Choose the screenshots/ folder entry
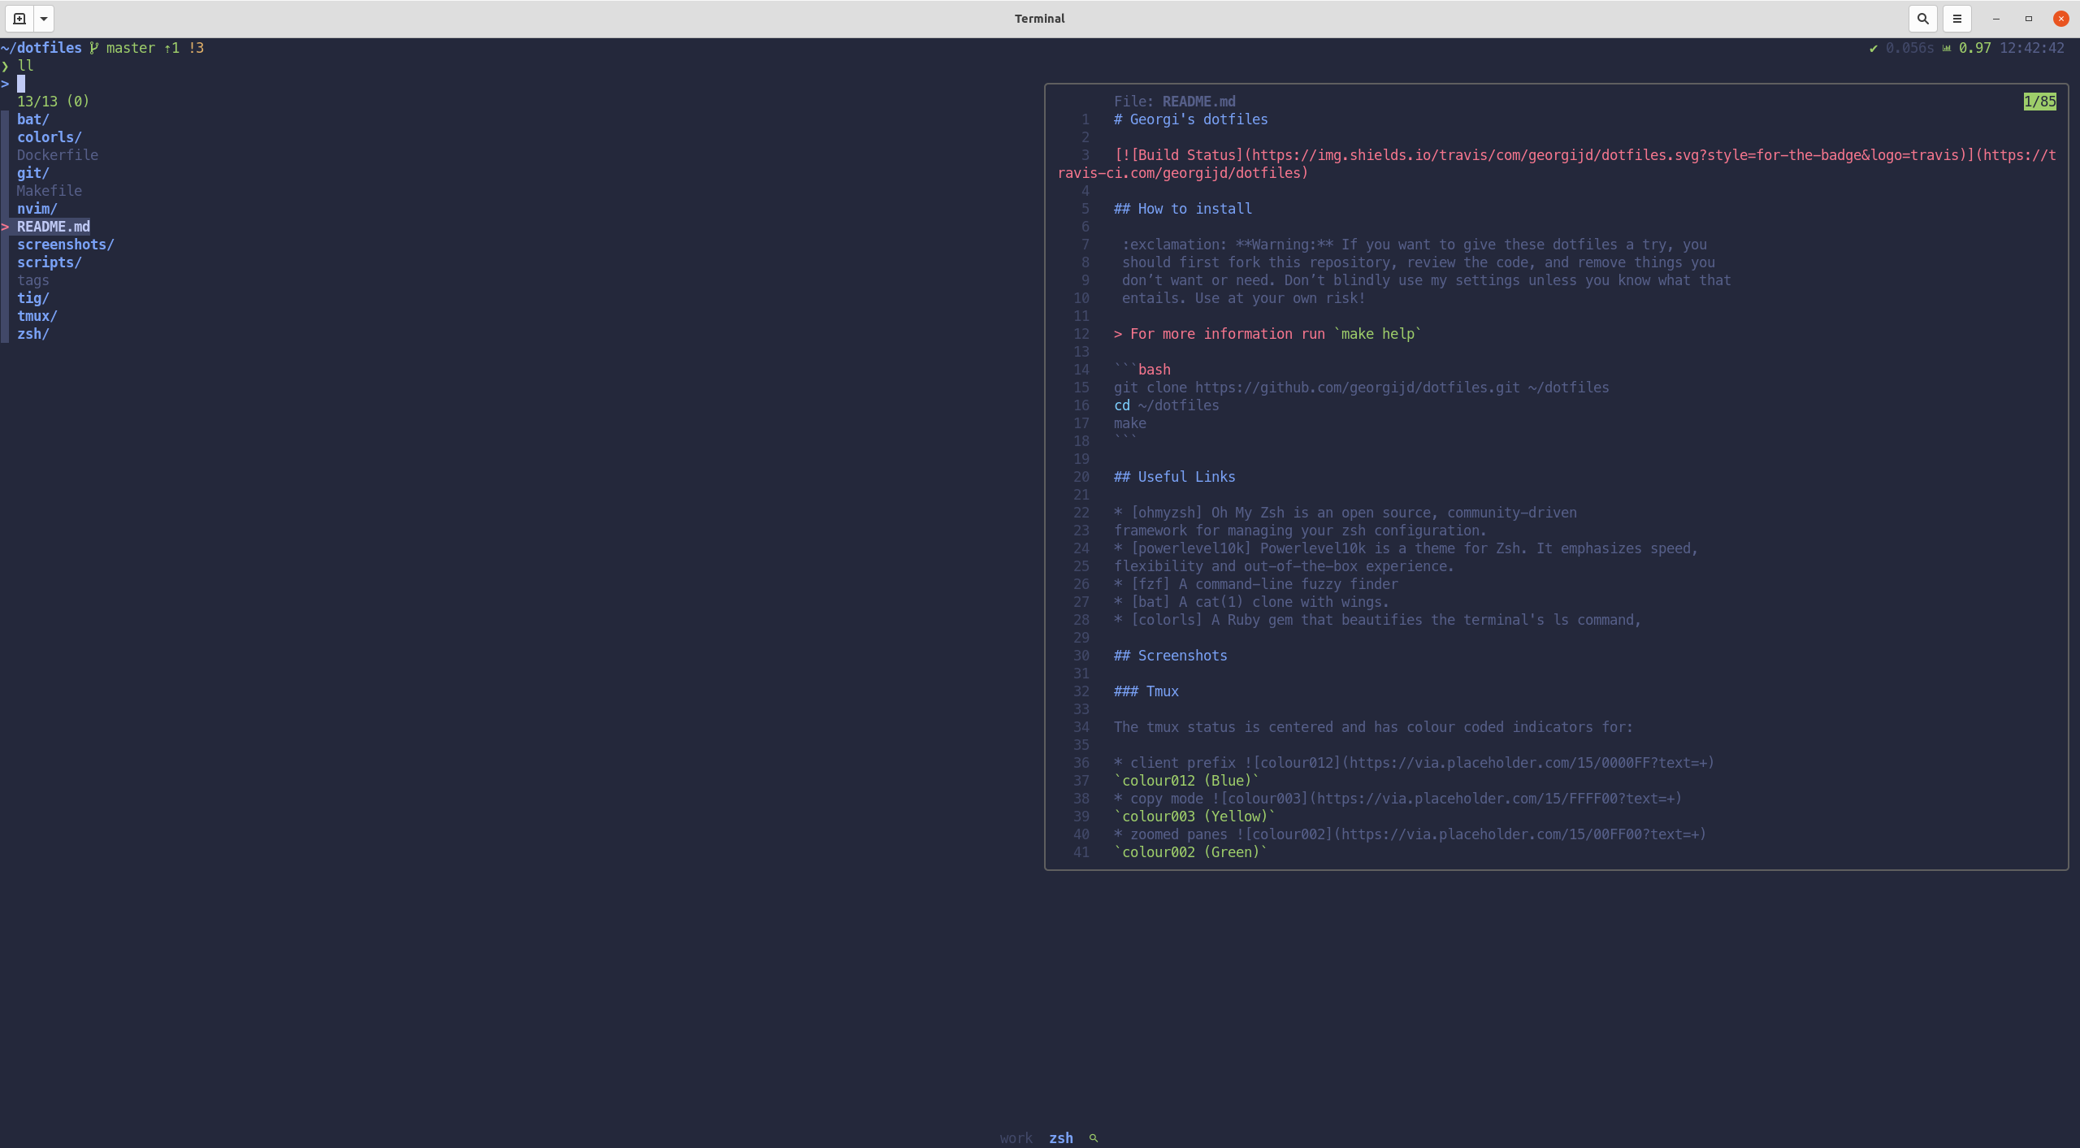The height and width of the screenshot is (1148, 2080). click(x=65, y=245)
